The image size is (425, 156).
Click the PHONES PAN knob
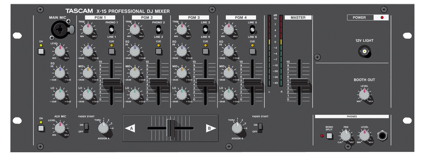[345, 136]
